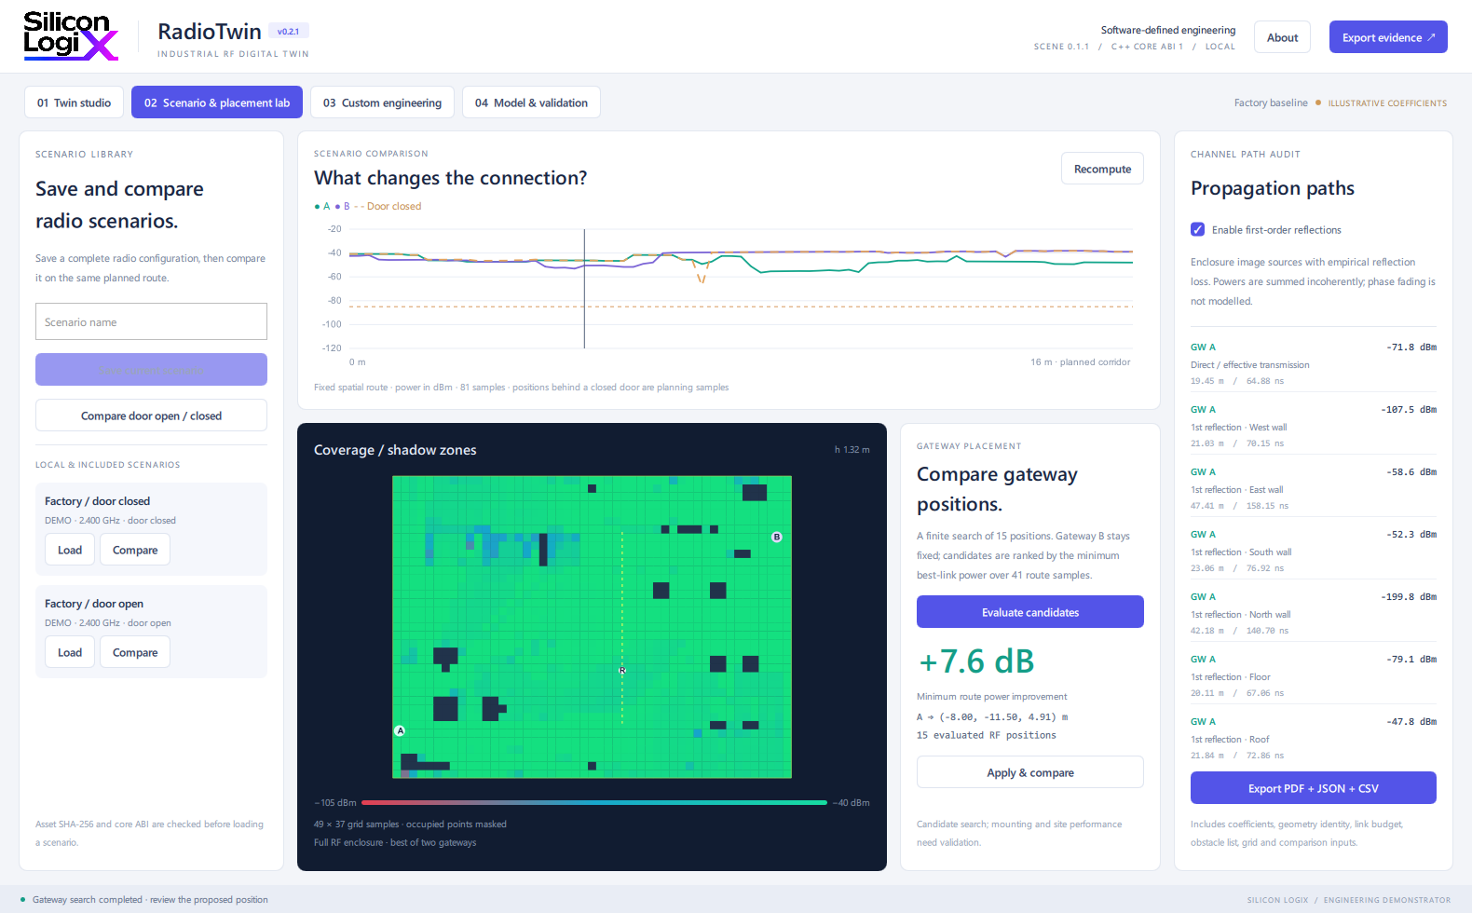
Task: Click the 15 evaluated RF positions text
Action: pos(987,735)
